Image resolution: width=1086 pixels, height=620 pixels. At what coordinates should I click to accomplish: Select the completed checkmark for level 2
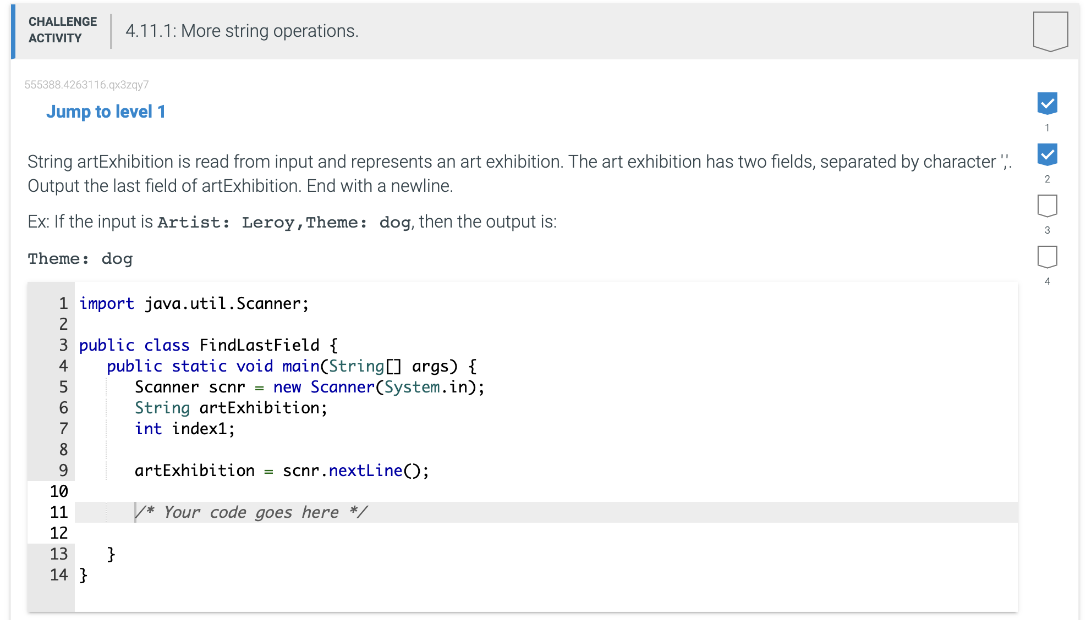pyautogui.click(x=1047, y=154)
